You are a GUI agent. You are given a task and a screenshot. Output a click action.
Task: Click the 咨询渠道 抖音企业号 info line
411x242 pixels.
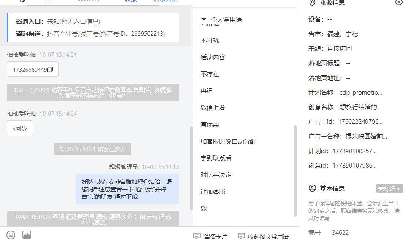tap(90, 33)
